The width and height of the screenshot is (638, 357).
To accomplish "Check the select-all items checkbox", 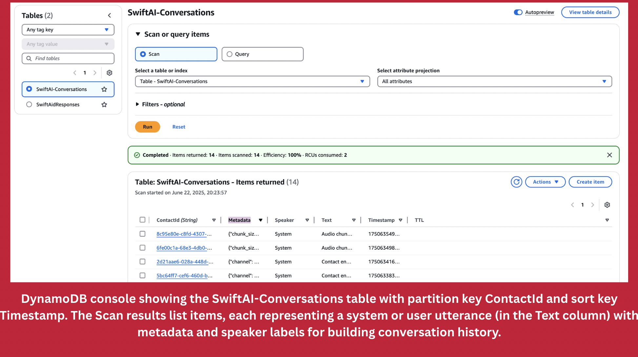I will [x=142, y=220].
